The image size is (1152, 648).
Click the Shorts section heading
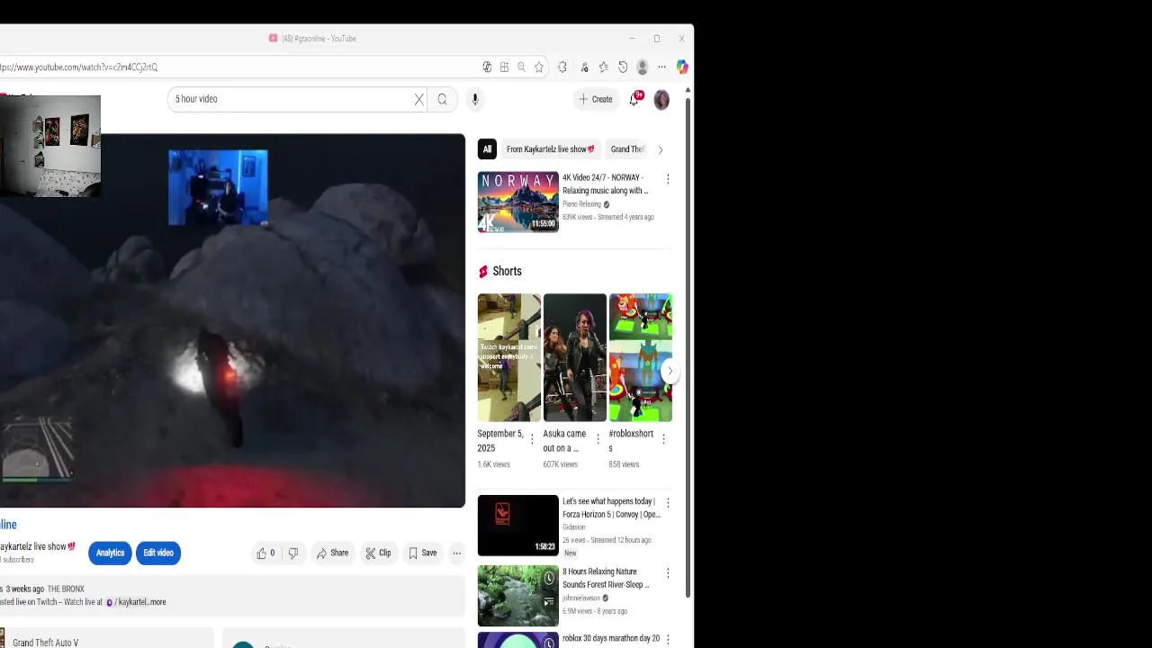[507, 271]
